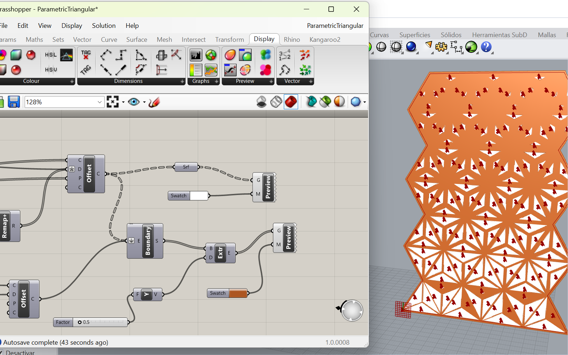Click the ParametricTriangular document name button

click(x=335, y=26)
